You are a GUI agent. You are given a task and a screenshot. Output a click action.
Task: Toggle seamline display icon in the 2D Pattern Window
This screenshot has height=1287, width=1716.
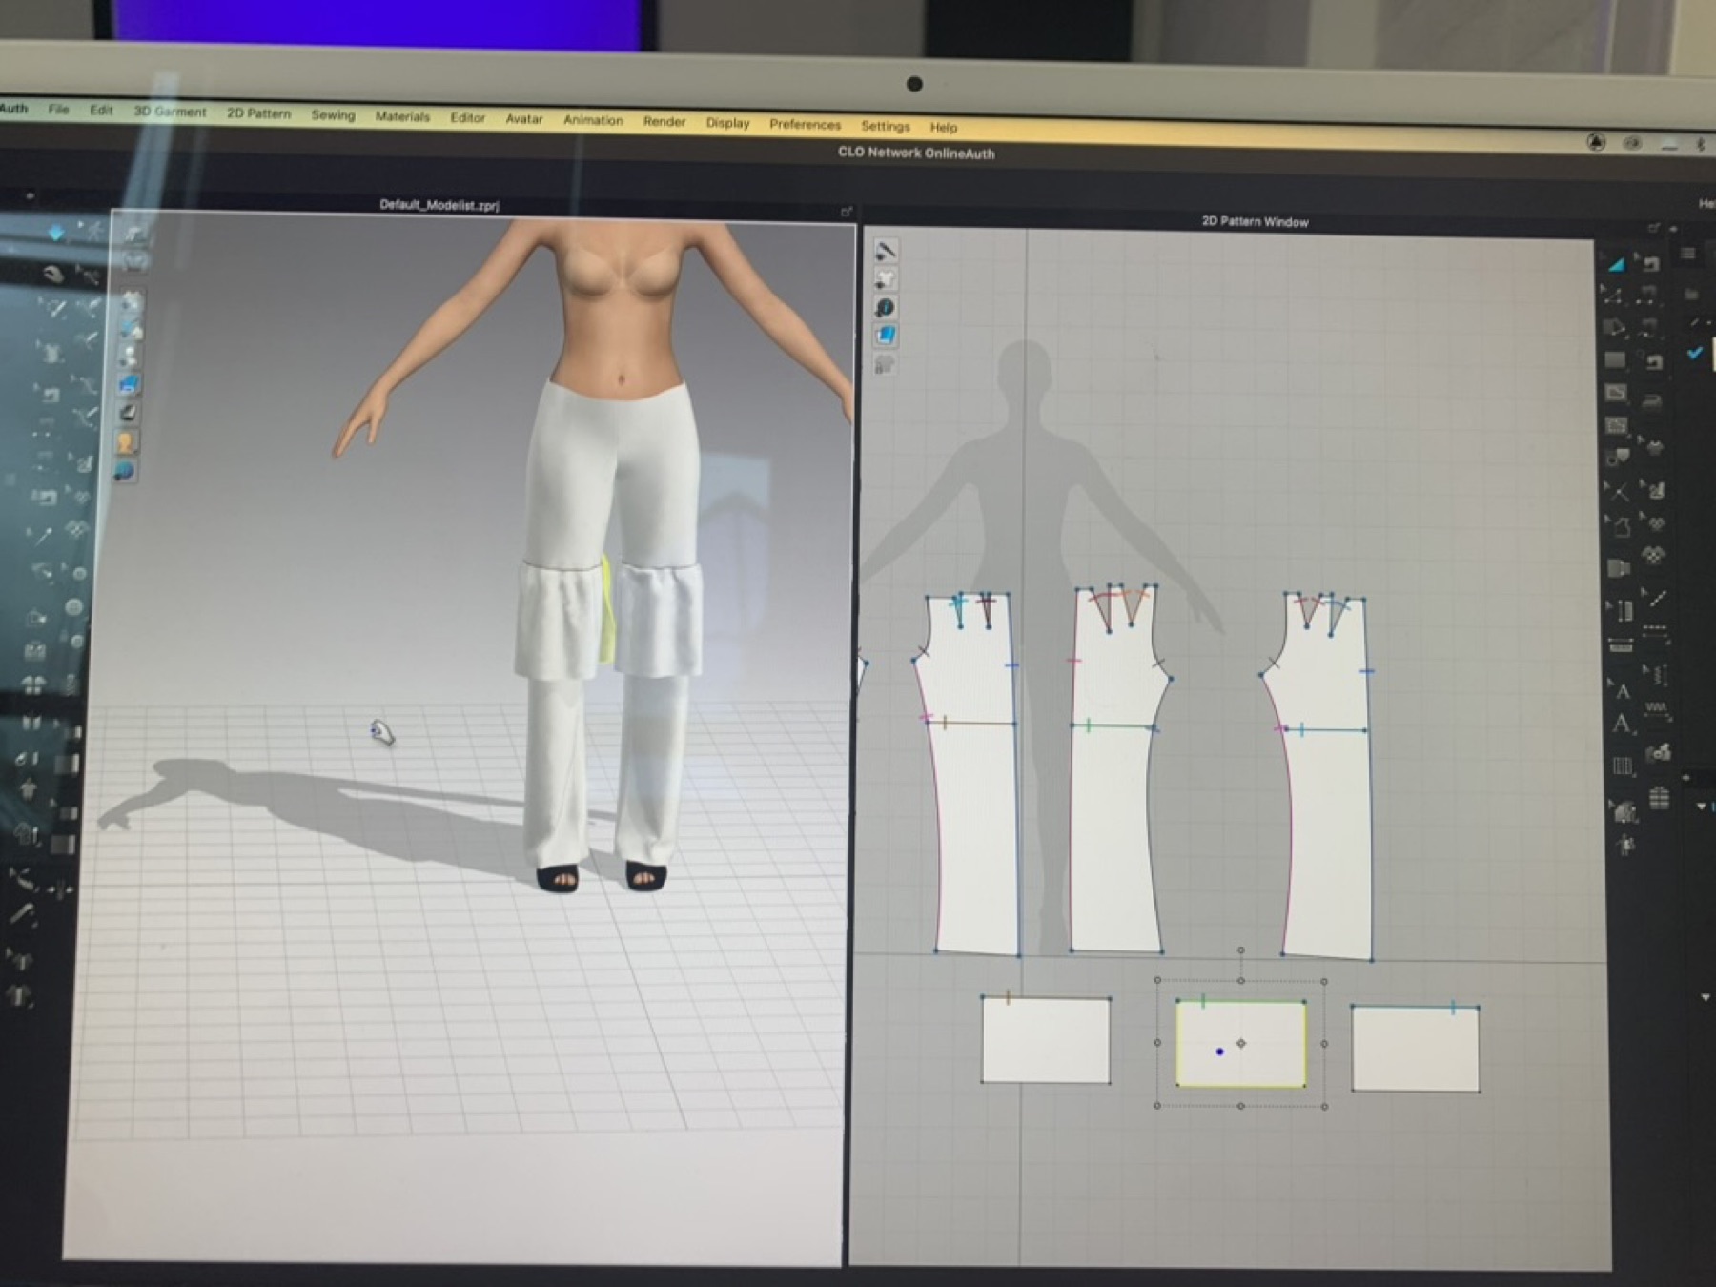click(x=886, y=251)
